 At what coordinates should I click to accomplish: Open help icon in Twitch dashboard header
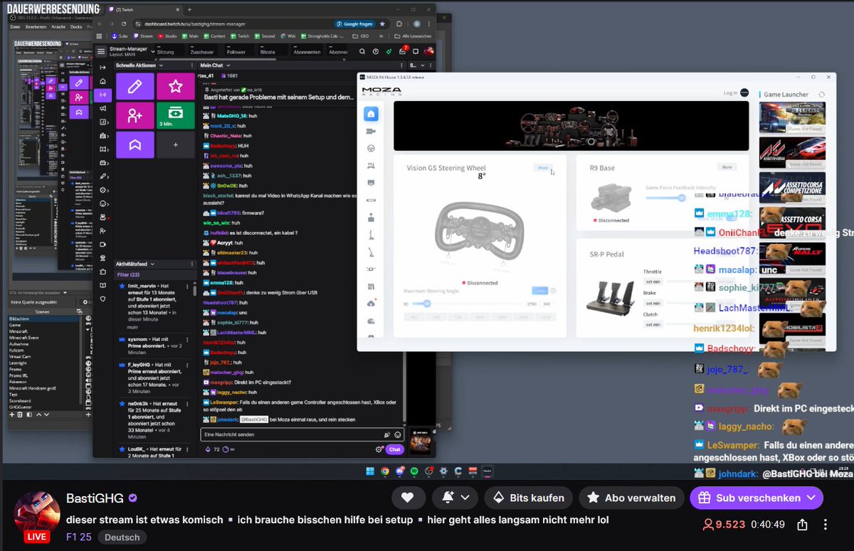point(376,51)
